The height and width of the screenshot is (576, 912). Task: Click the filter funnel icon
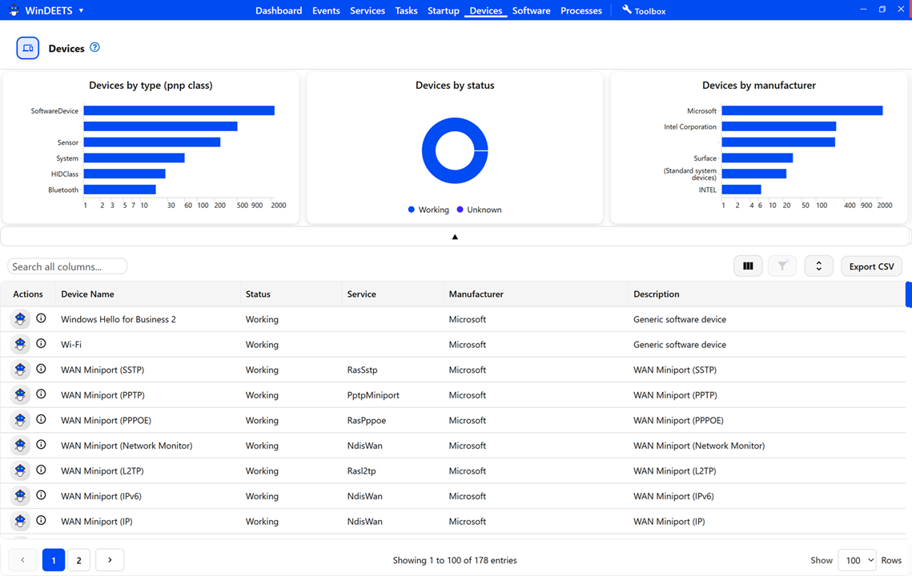(x=782, y=266)
